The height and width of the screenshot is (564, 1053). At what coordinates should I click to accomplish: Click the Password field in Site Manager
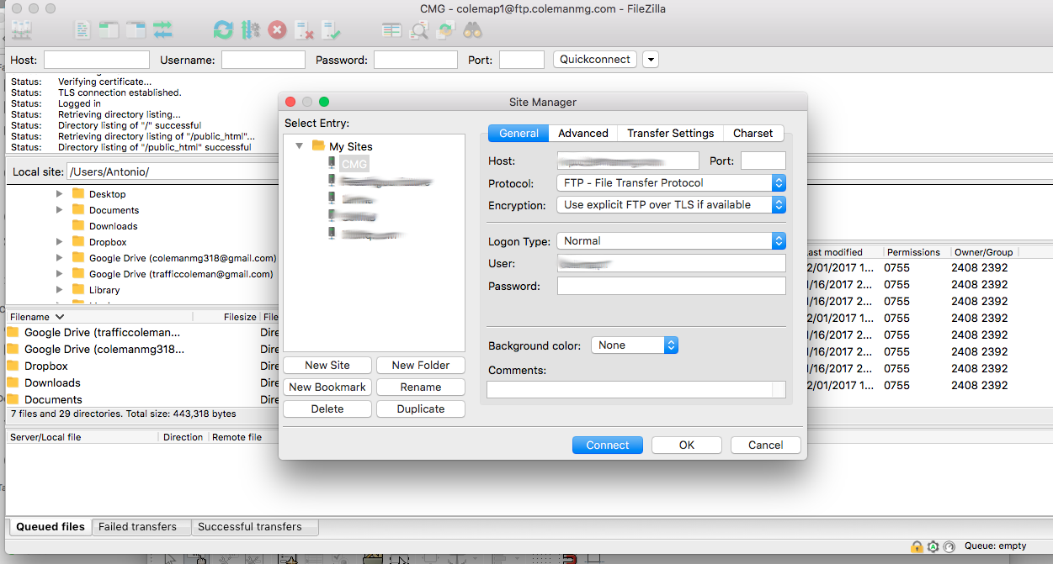671,286
